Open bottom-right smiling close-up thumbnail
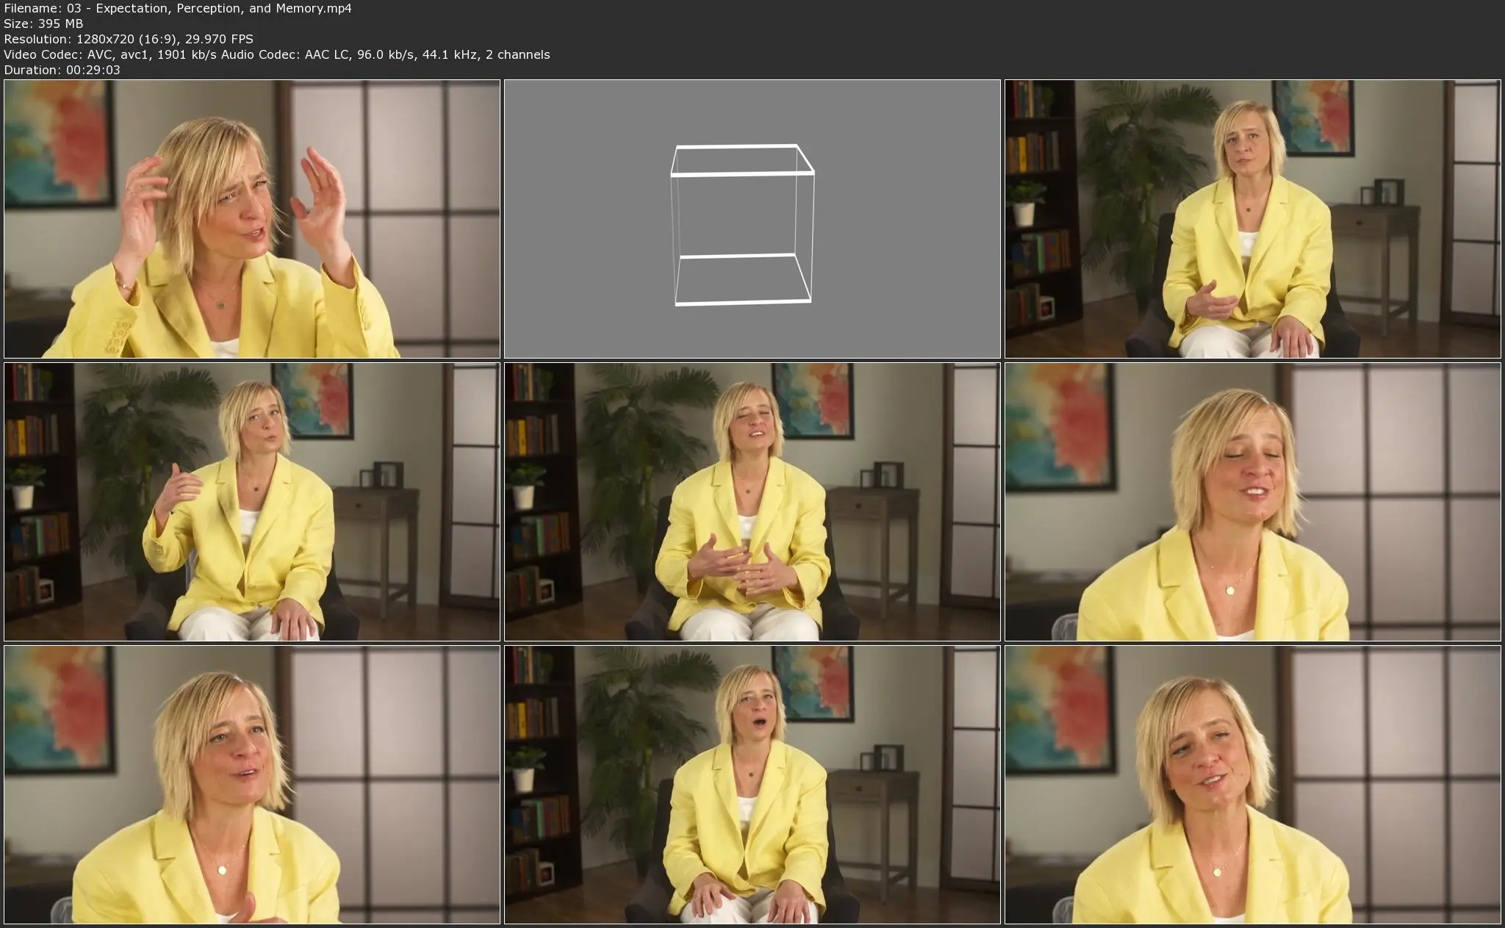Viewport: 1505px width, 928px height. [1253, 785]
